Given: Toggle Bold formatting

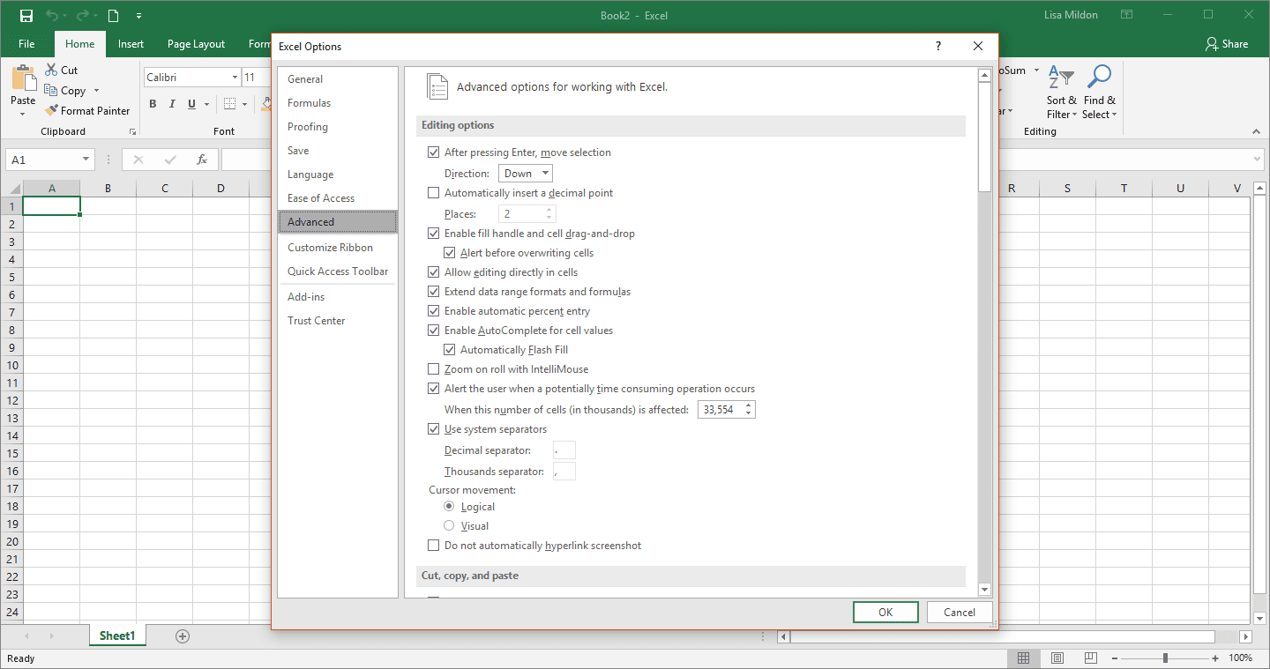Looking at the screenshot, I should [152, 104].
